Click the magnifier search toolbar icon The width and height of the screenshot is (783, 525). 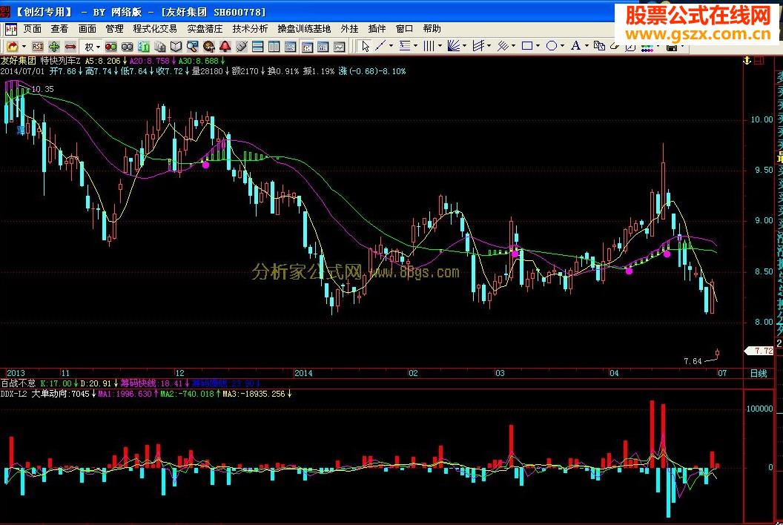pos(192,47)
